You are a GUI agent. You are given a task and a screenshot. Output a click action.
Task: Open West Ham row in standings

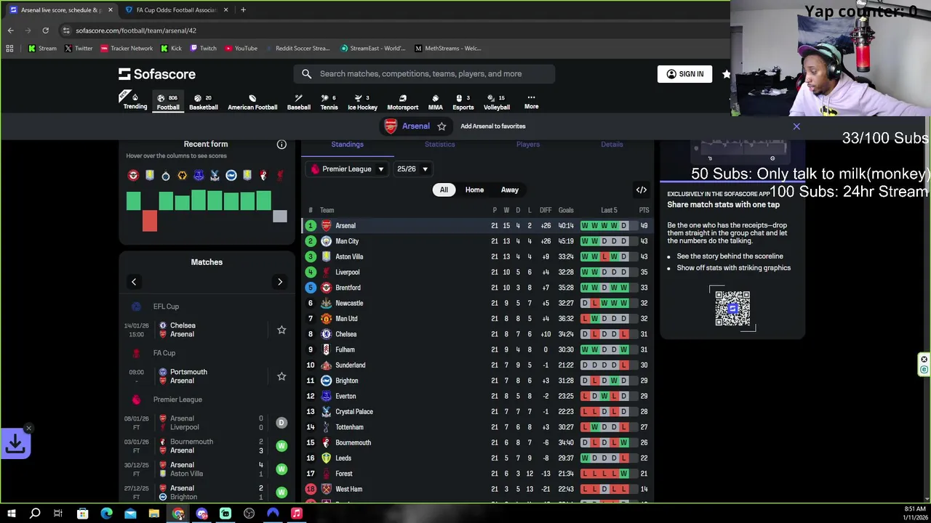pyautogui.click(x=477, y=489)
